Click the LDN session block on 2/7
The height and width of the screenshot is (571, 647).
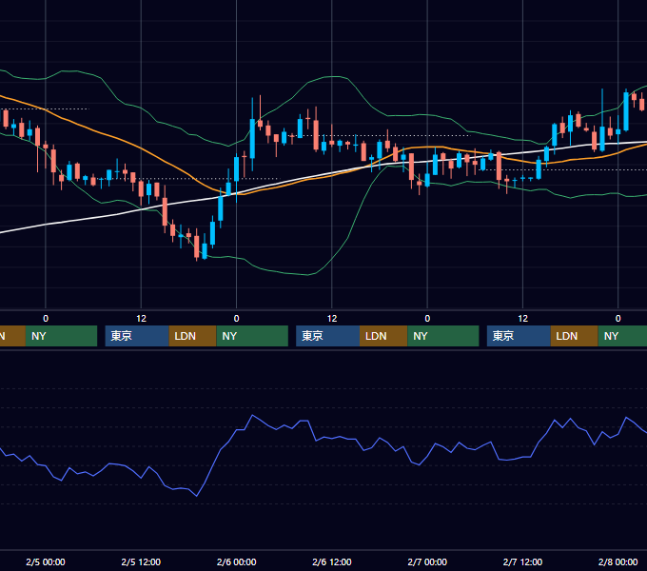coord(575,336)
